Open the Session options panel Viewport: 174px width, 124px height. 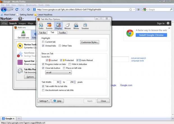(85, 26)
